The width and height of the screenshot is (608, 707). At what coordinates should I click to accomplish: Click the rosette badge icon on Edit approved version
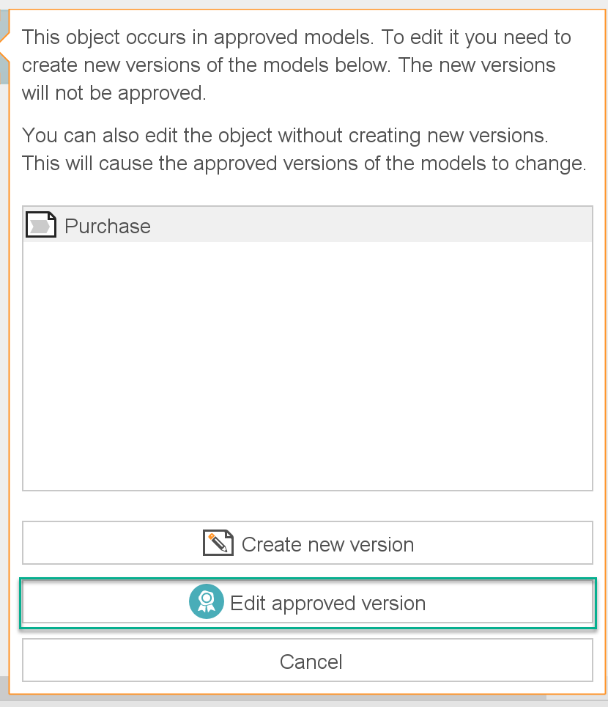coord(206,602)
